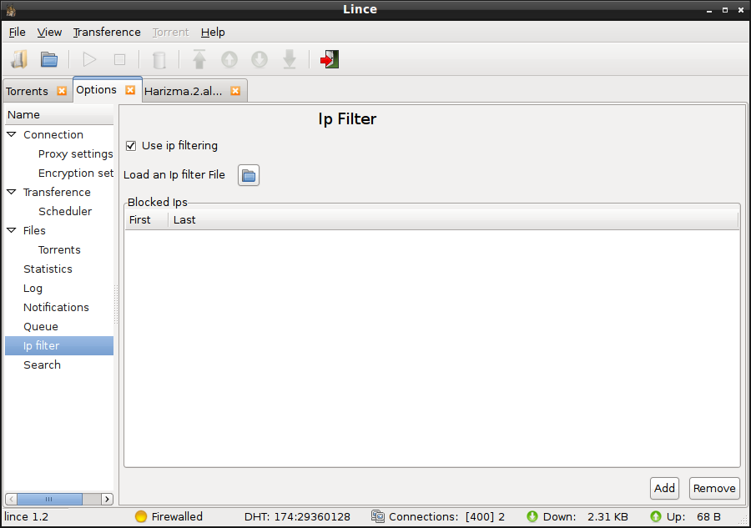The image size is (751, 528).
Task: Select Encryption settings in options tree
Action: point(76,173)
